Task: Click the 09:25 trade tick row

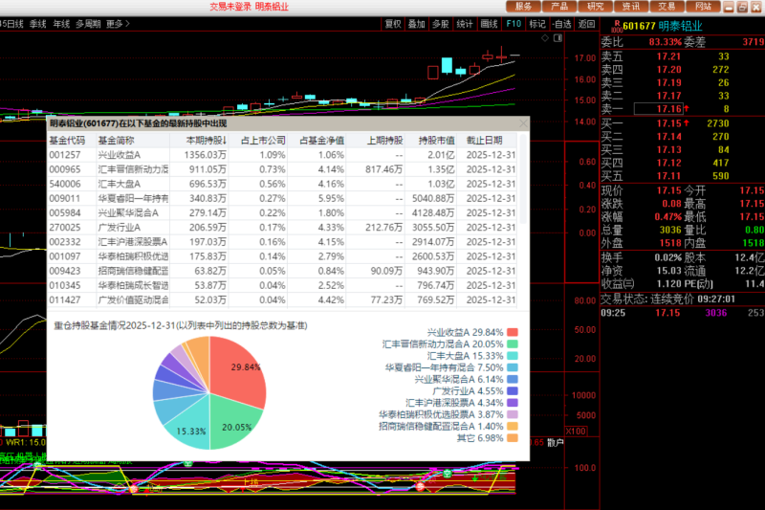Action: pyautogui.click(x=683, y=313)
